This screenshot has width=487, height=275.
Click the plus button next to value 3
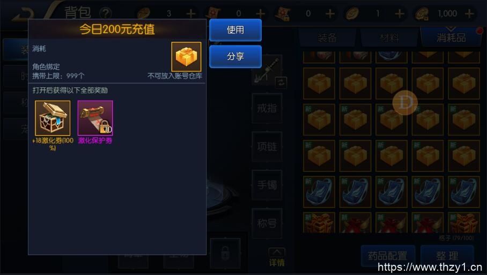(191, 13)
